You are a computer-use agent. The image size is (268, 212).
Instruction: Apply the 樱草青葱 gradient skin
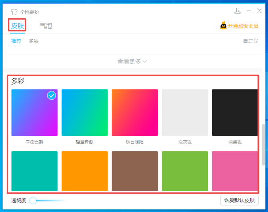tap(84, 112)
